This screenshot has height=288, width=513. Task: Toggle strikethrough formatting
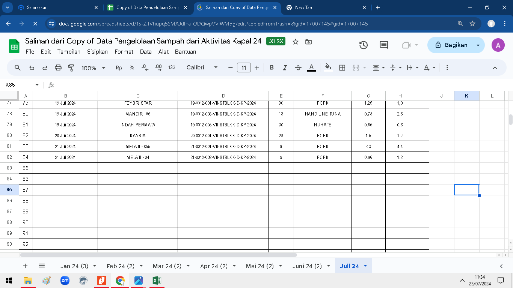point(298,68)
